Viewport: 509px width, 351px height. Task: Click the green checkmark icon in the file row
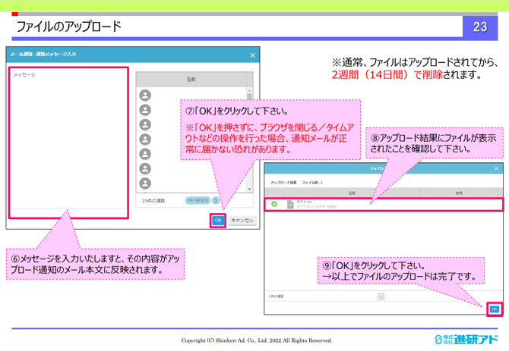(274, 204)
